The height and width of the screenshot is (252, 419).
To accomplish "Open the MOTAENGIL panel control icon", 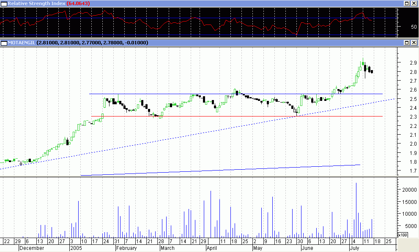I will 4,43.
